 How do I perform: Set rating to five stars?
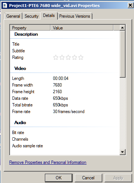(81, 57)
